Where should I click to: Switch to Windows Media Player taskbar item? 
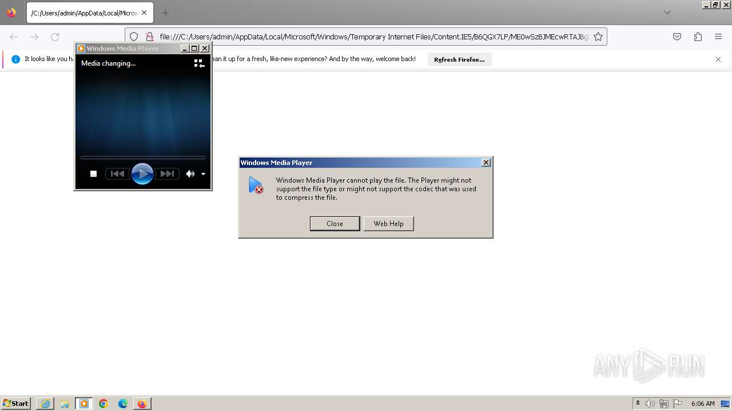coord(84,404)
